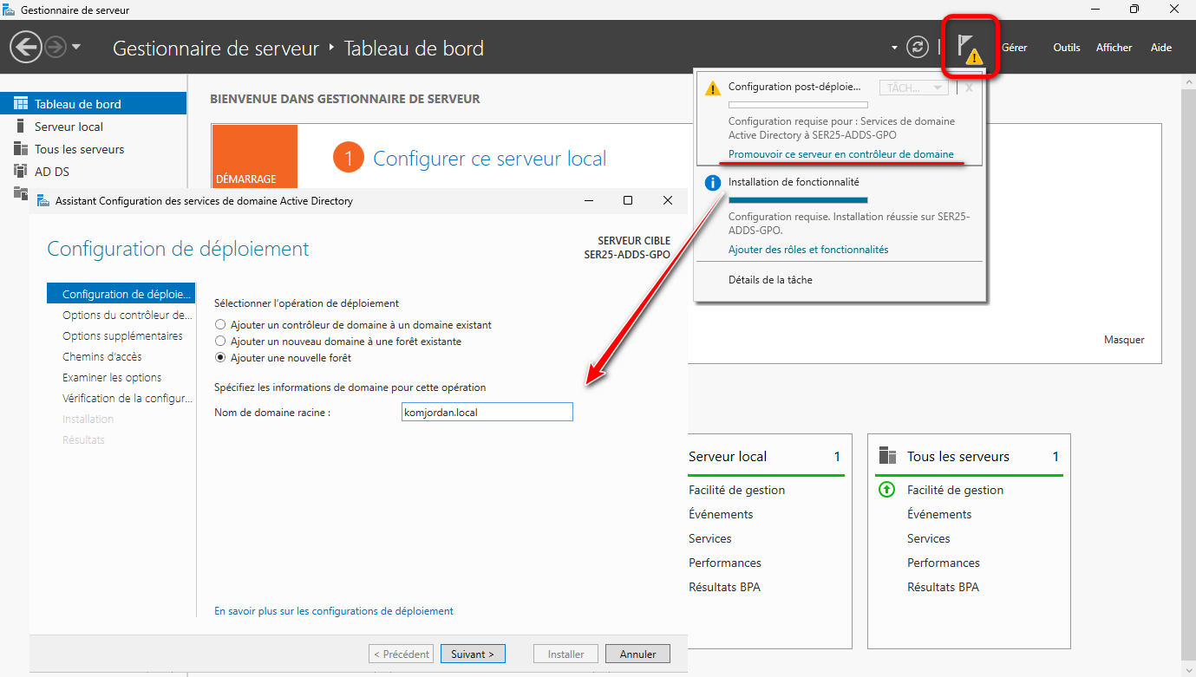Select Ajouter un nouveau domaine à une forêt existante
1196x677 pixels.
click(x=338, y=342)
